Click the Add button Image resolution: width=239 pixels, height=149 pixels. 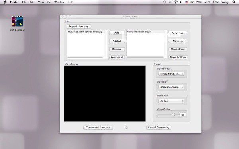[117, 33]
